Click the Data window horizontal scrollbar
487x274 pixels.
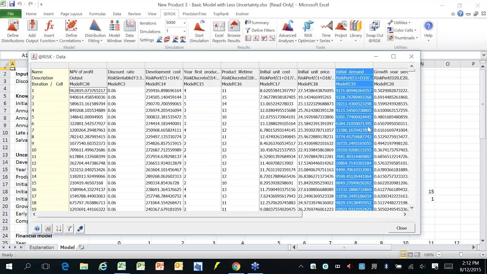[x=169, y=214]
